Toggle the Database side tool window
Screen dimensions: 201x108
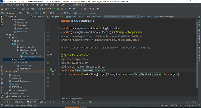pos(199,21)
